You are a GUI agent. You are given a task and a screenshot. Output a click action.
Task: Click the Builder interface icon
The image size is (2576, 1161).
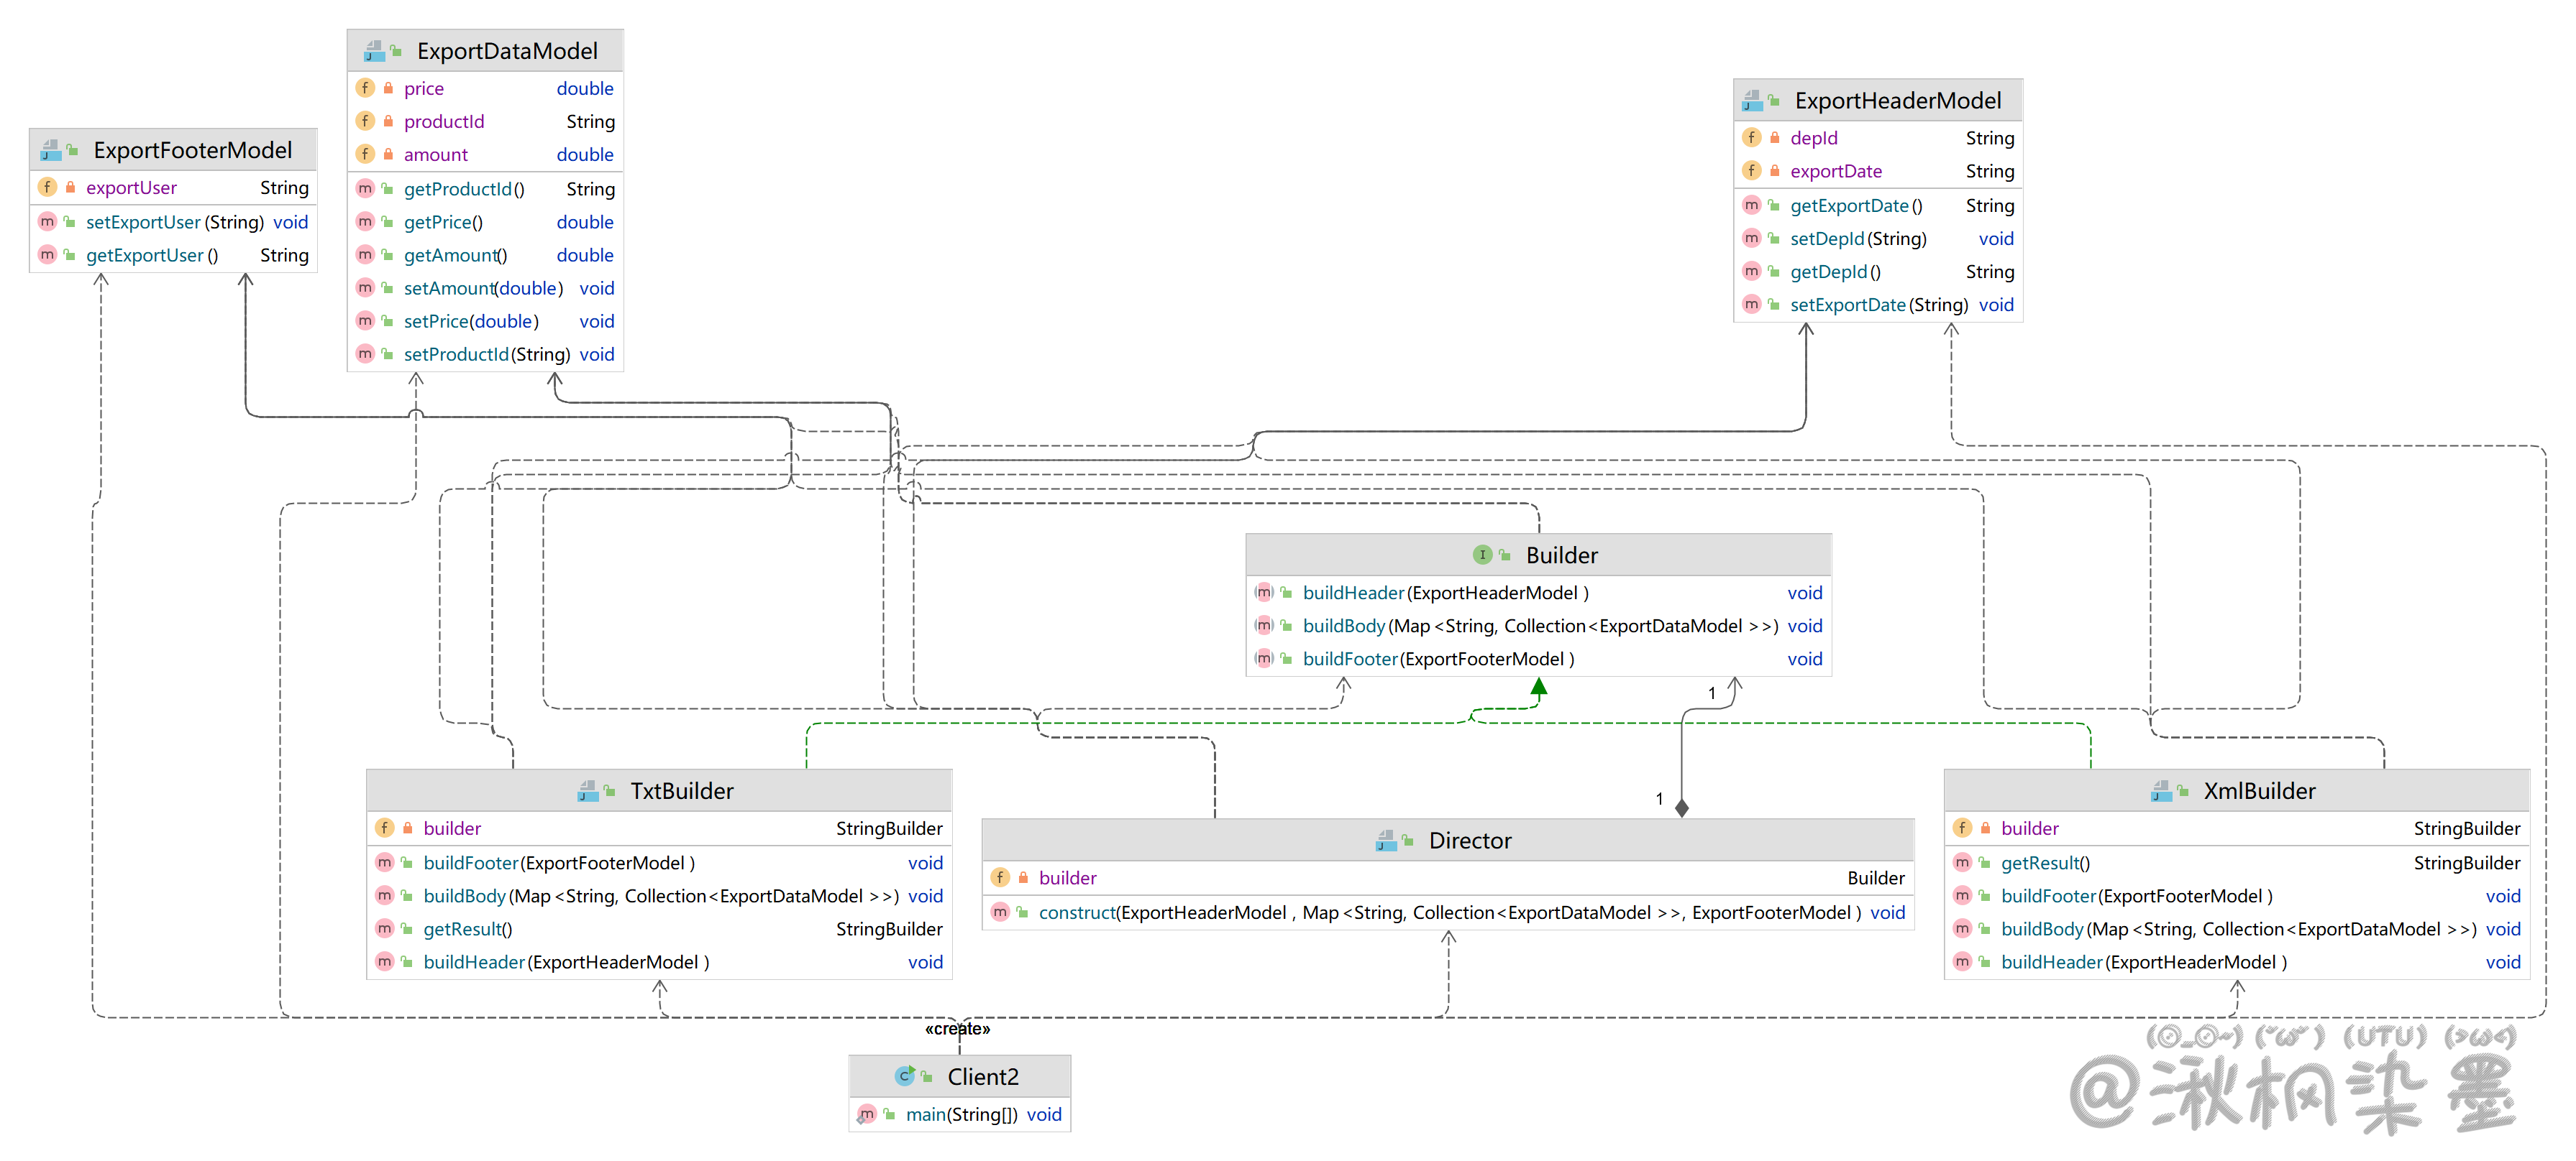tap(1482, 555)
